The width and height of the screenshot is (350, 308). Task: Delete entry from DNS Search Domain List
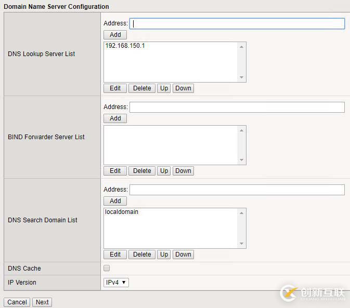(142, 255)
